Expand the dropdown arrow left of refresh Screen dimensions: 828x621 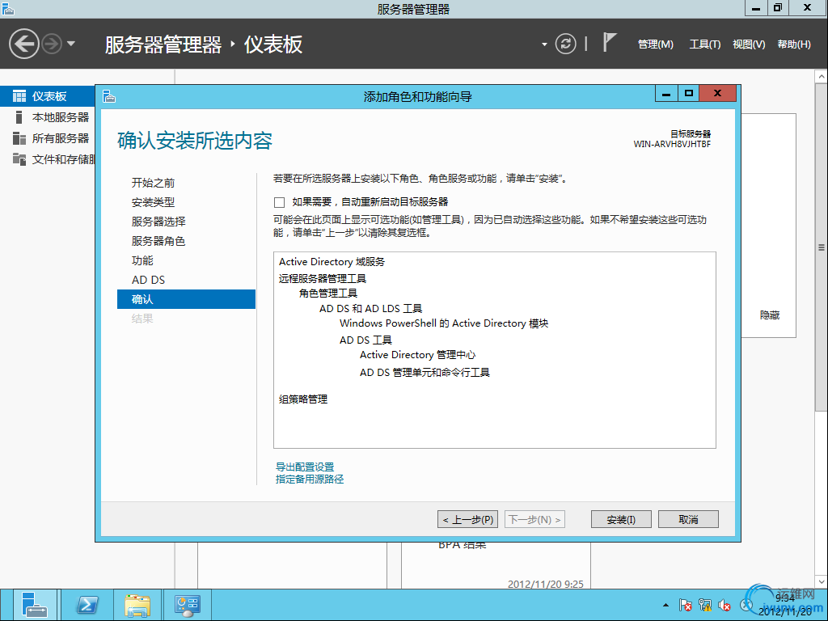coord(544,44)
